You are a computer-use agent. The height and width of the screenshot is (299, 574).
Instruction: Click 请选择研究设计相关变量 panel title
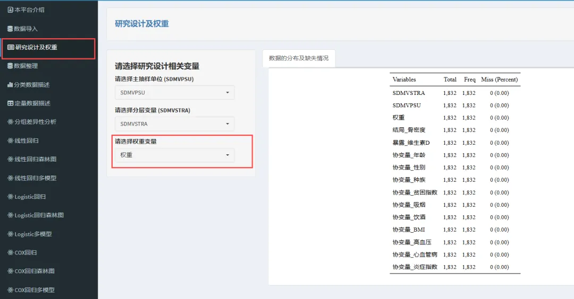(x=157, y=66)
